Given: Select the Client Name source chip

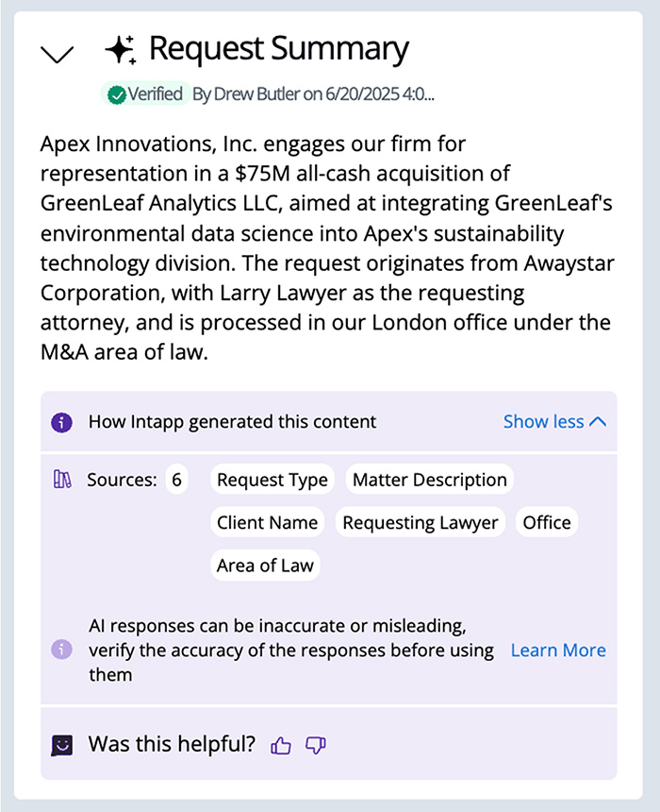Looking at the screenshot, I should click(268, 523).
